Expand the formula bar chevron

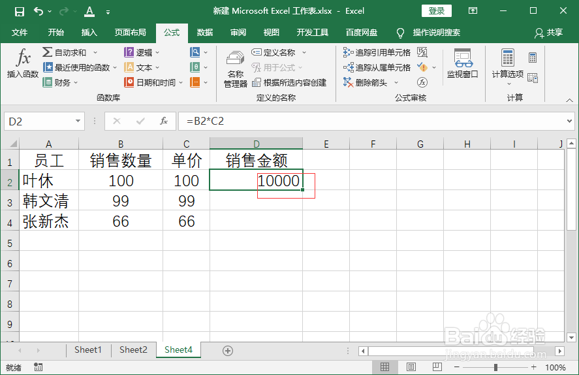click(569, 121)
